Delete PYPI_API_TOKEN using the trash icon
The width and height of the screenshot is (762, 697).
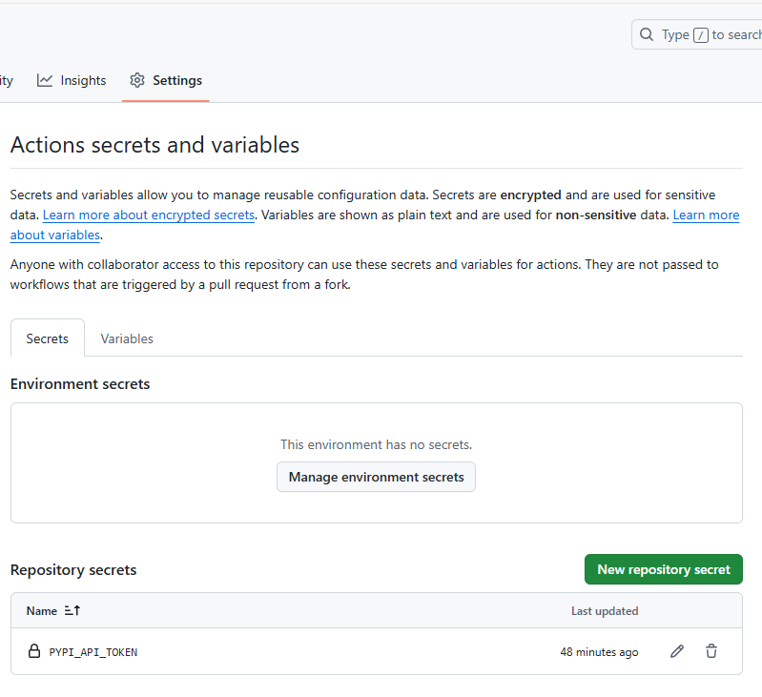(x=711, y=651)
